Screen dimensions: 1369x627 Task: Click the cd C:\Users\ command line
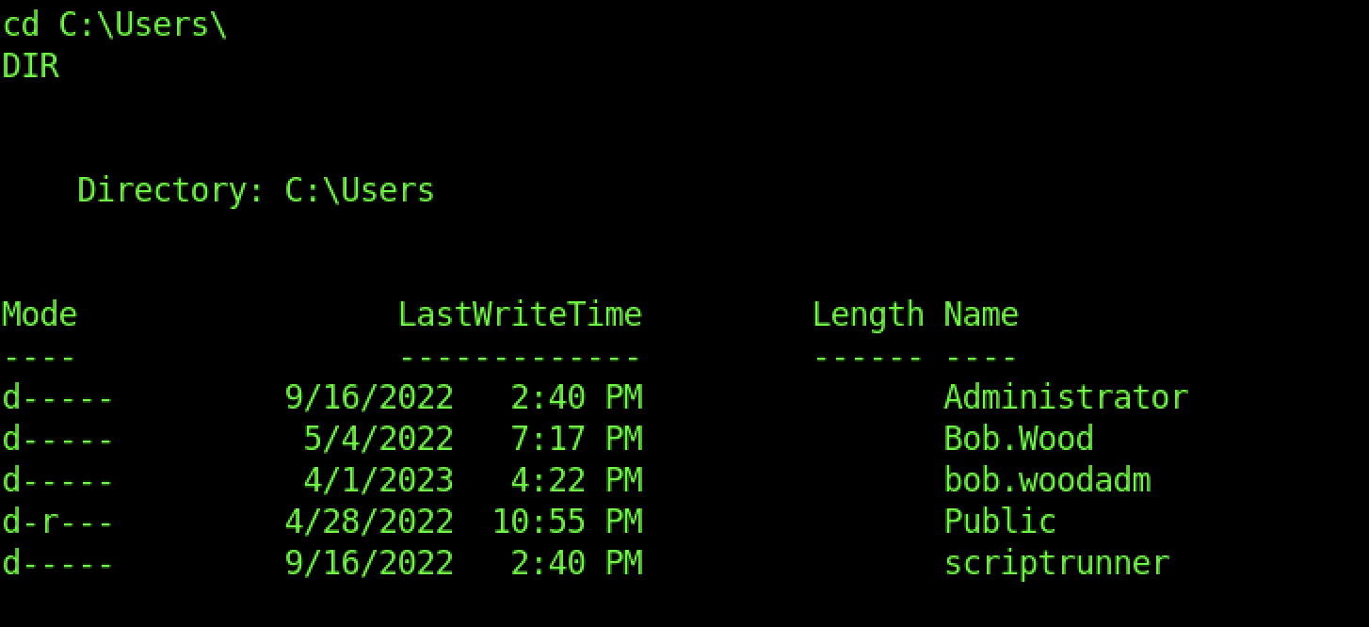(114, 25)
